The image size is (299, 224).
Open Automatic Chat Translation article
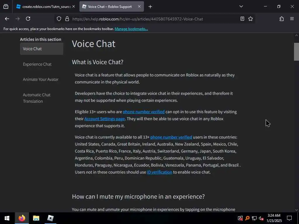tap(36, 98)
